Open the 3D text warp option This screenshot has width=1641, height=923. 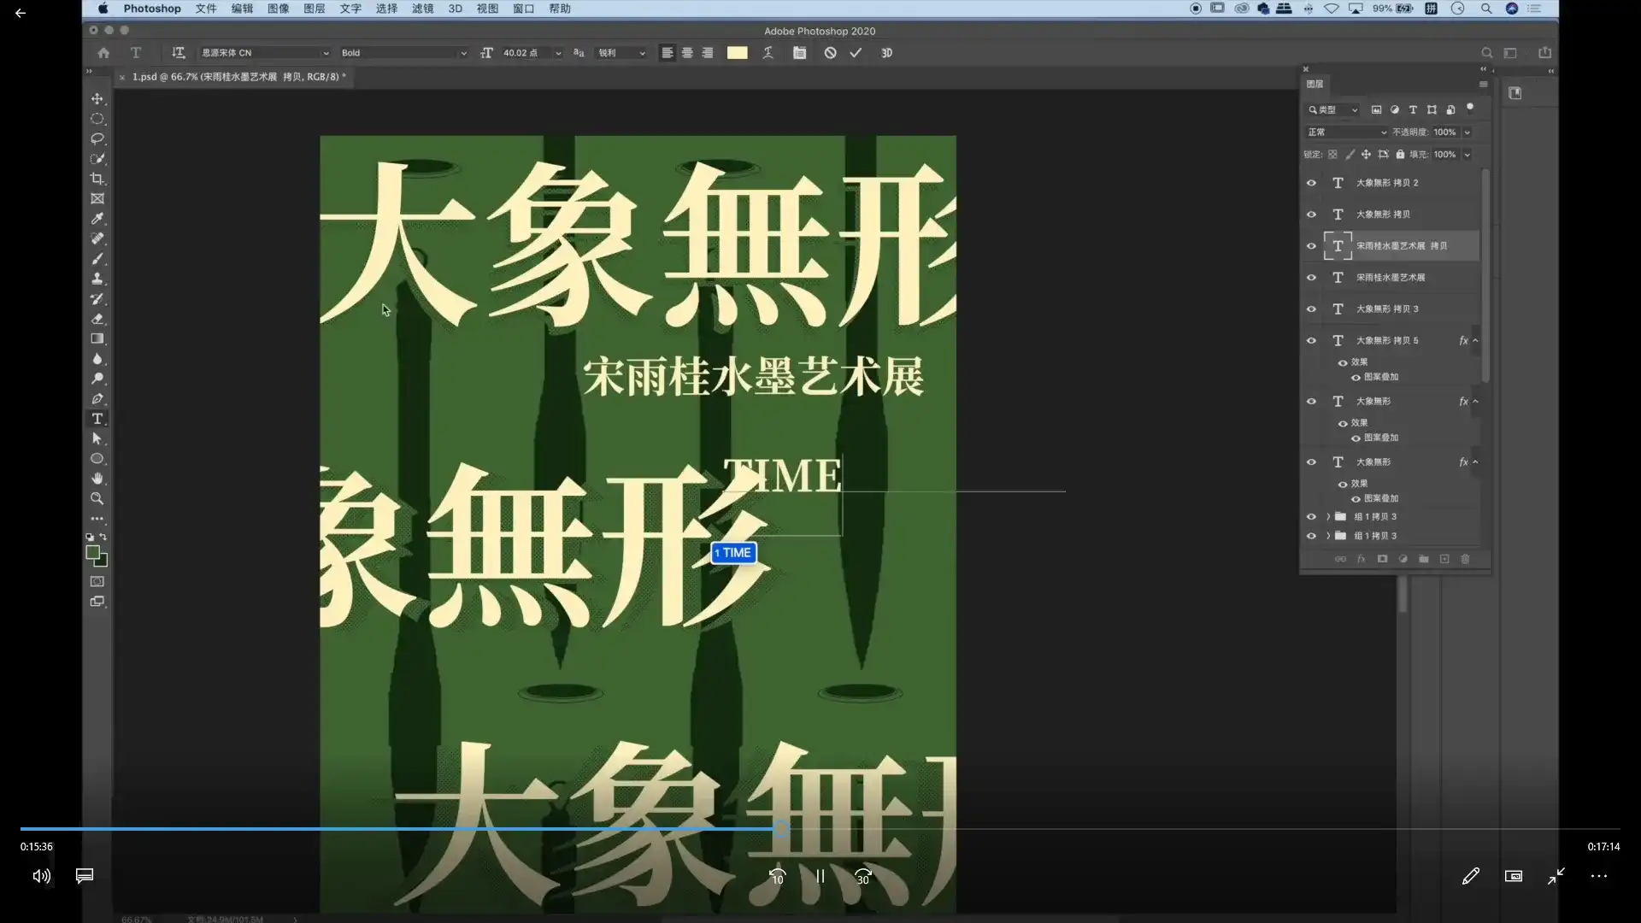887,53
